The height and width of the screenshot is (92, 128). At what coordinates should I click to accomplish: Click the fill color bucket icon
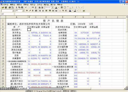click(x=75, y=11)
